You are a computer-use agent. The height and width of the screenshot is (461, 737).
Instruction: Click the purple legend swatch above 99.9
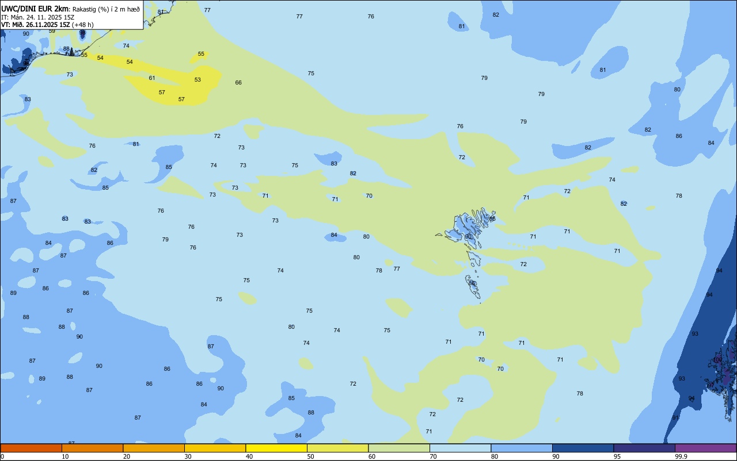pos(705,448)
